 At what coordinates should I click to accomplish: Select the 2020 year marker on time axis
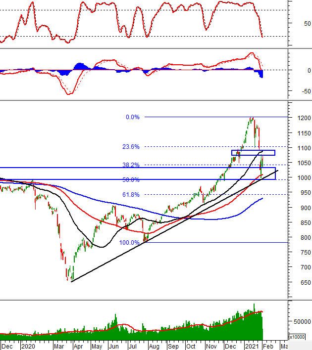pos(28,347)
